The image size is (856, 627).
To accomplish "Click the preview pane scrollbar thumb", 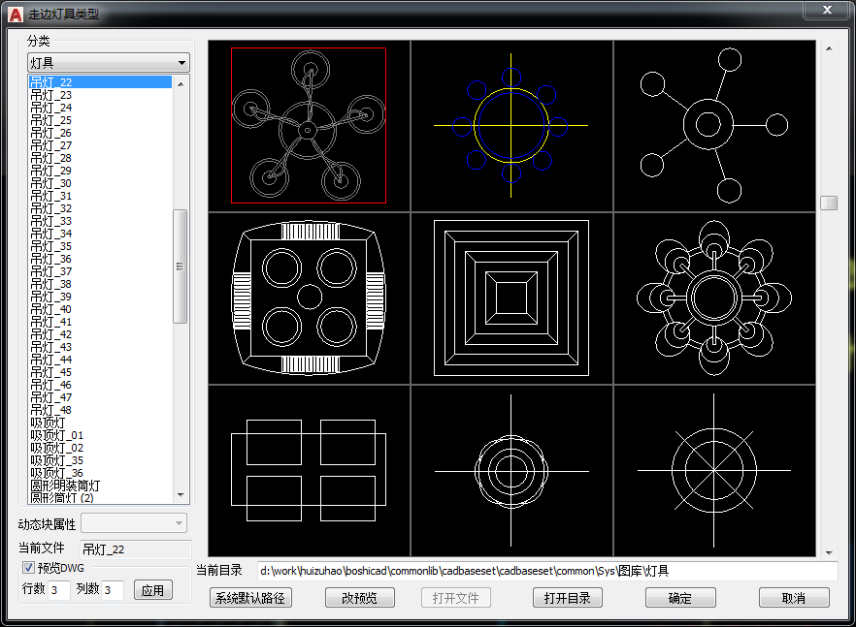I will click(x=829, y=203).
